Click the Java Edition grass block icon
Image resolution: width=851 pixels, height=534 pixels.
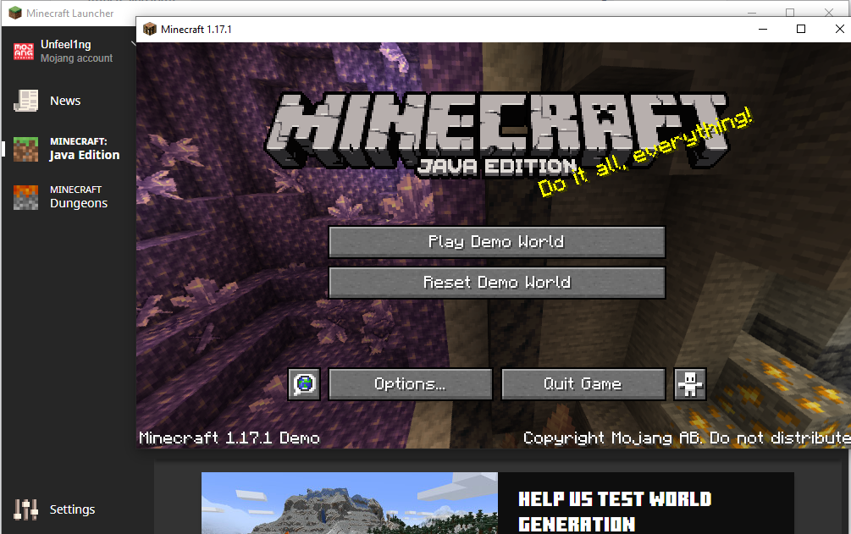click(x=25, y=149)
